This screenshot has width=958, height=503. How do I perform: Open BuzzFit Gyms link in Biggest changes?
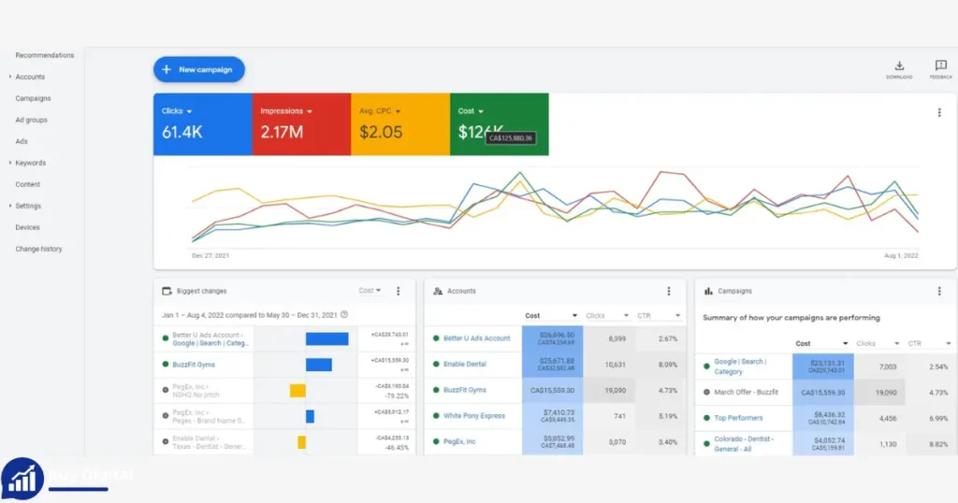[194, 365]
